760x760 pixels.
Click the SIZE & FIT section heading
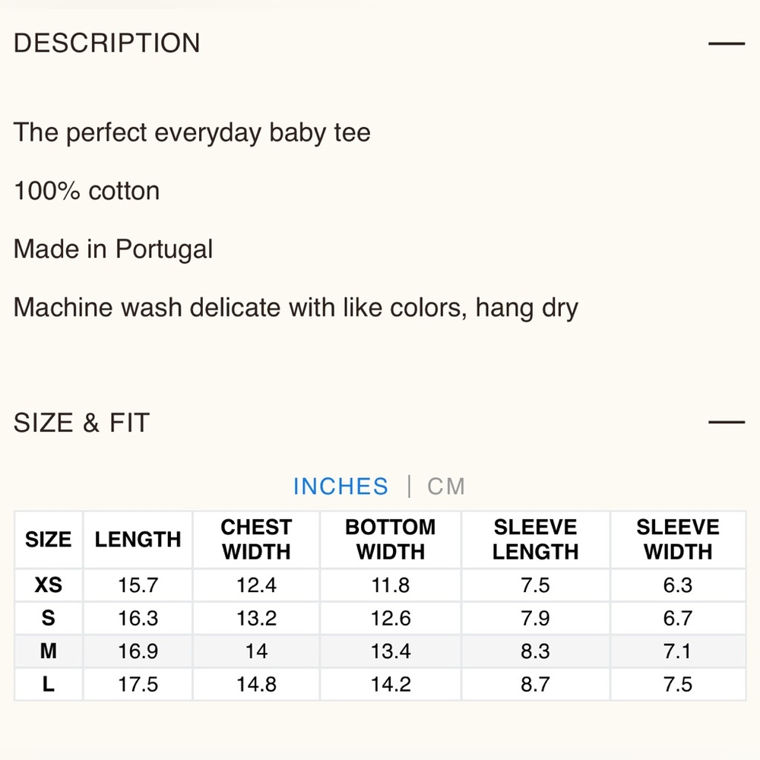(x=81, y=423)
